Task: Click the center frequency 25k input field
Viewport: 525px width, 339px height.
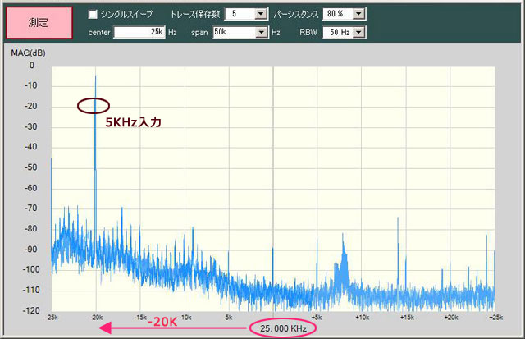Action: 139,32
